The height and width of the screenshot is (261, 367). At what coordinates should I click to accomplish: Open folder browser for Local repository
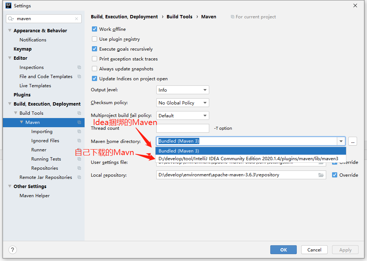[321, 175]
